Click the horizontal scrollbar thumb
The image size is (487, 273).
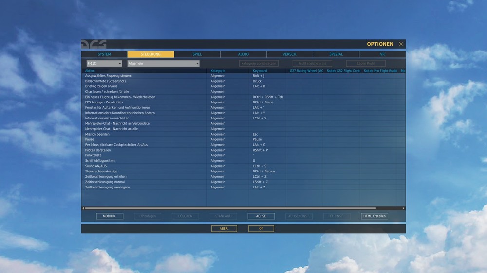pyautogui.click(x=230, y=208)
